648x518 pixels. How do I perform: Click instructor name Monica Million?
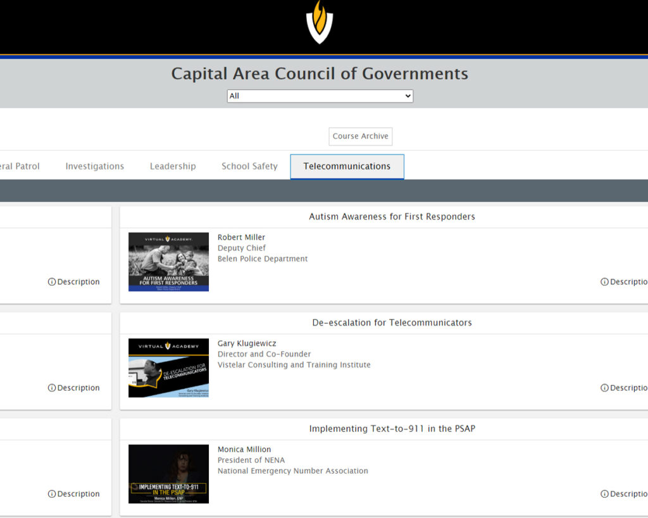click(244, 450)
